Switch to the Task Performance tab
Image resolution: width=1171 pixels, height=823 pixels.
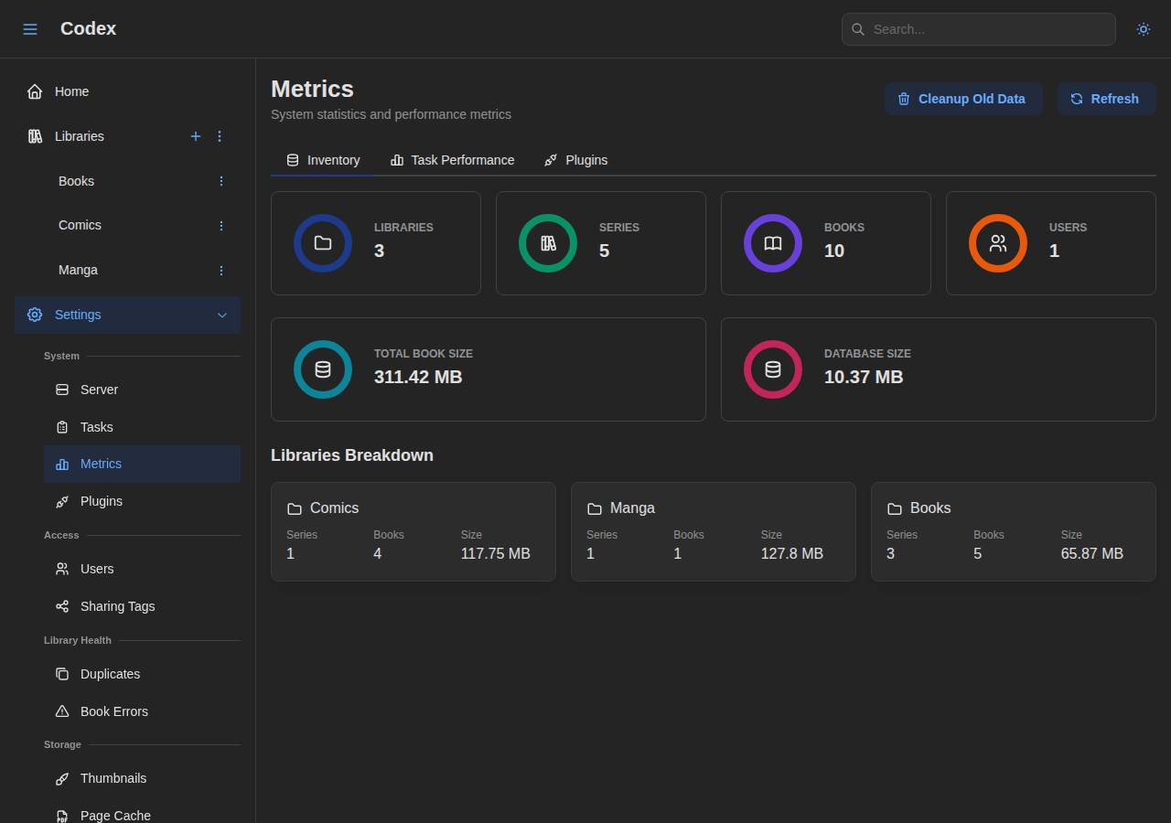[x=453, y=160]
